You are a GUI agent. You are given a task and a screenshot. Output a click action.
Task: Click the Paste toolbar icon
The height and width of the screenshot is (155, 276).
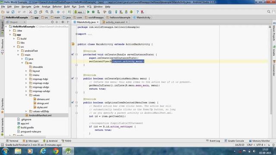(41, 12)
